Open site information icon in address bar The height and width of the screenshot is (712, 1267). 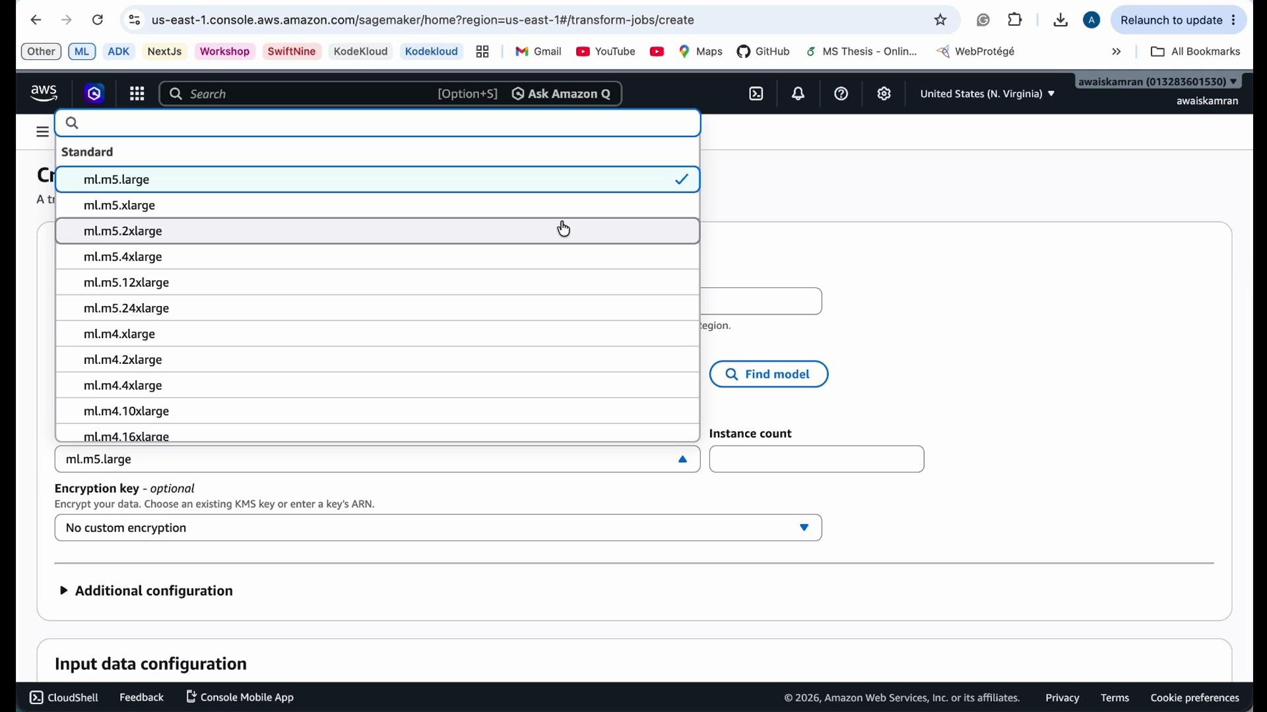coord(135,20)
